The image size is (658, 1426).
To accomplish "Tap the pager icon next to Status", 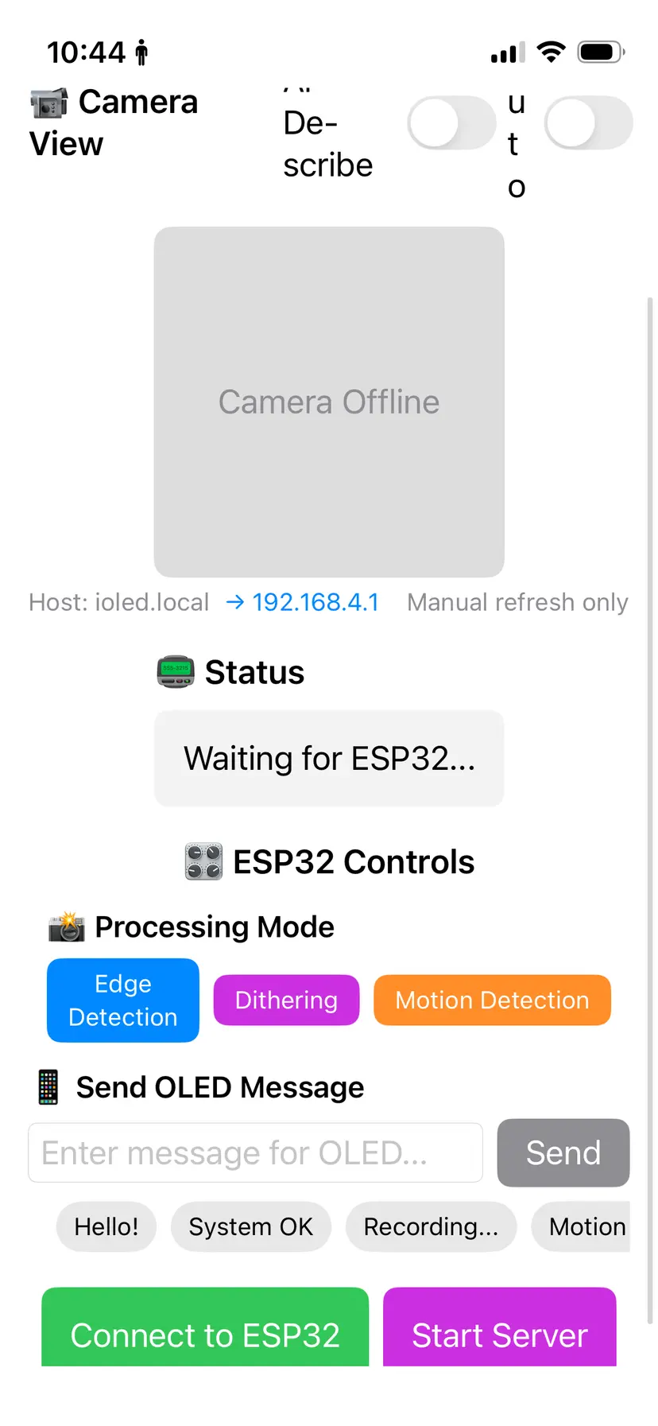I will point(176,672).
